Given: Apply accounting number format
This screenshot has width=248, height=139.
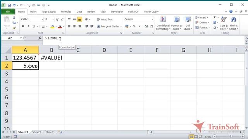Looking at the screenshot, I should coord(127,26).
